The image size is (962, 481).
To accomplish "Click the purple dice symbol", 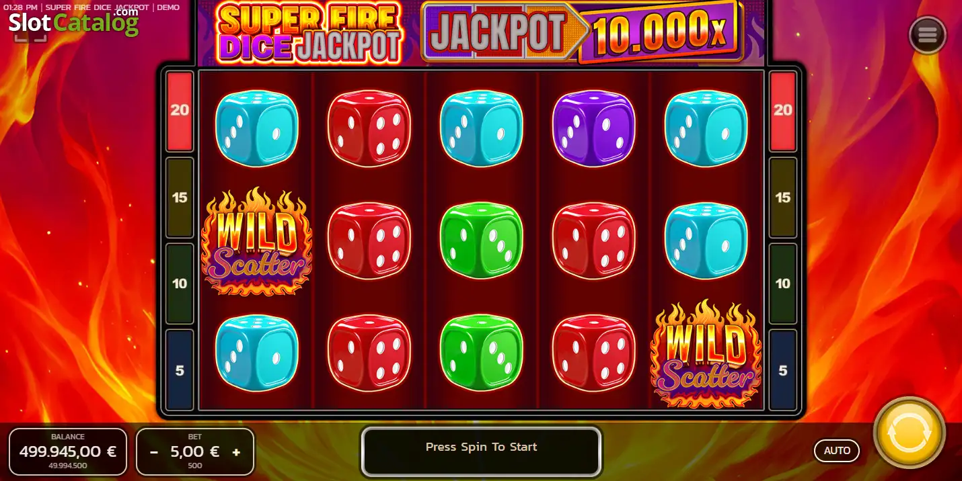I will 593,128.
